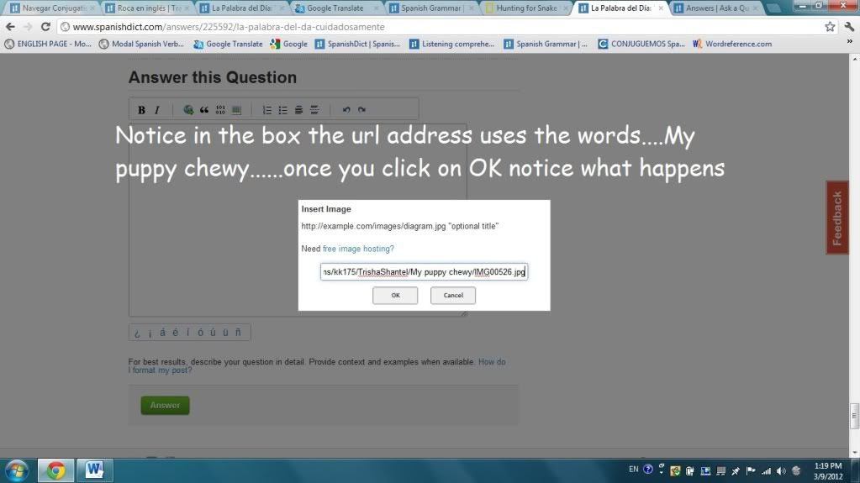The image size is (860, 483).
Task: Click the image URL text field
Action: click(424, 271)
